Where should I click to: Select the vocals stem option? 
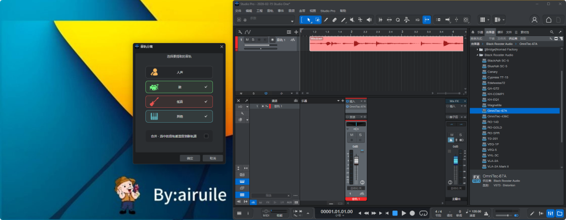pyautogui.click(x=179, y=72)
